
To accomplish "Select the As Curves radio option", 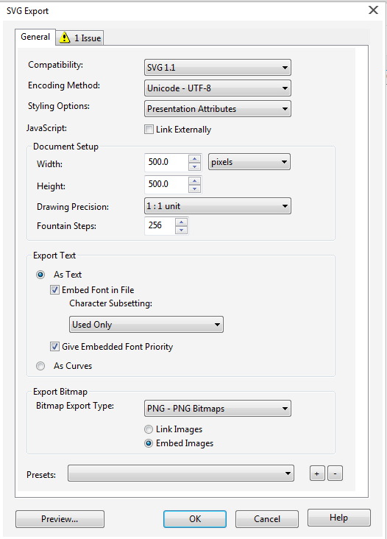I will [40, 366].
